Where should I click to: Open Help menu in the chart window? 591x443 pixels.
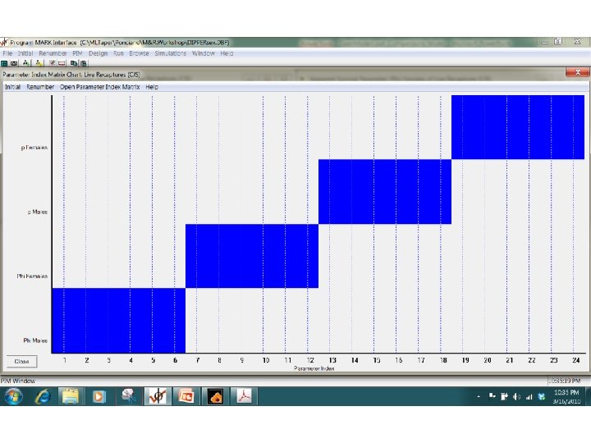pos(152,87)
